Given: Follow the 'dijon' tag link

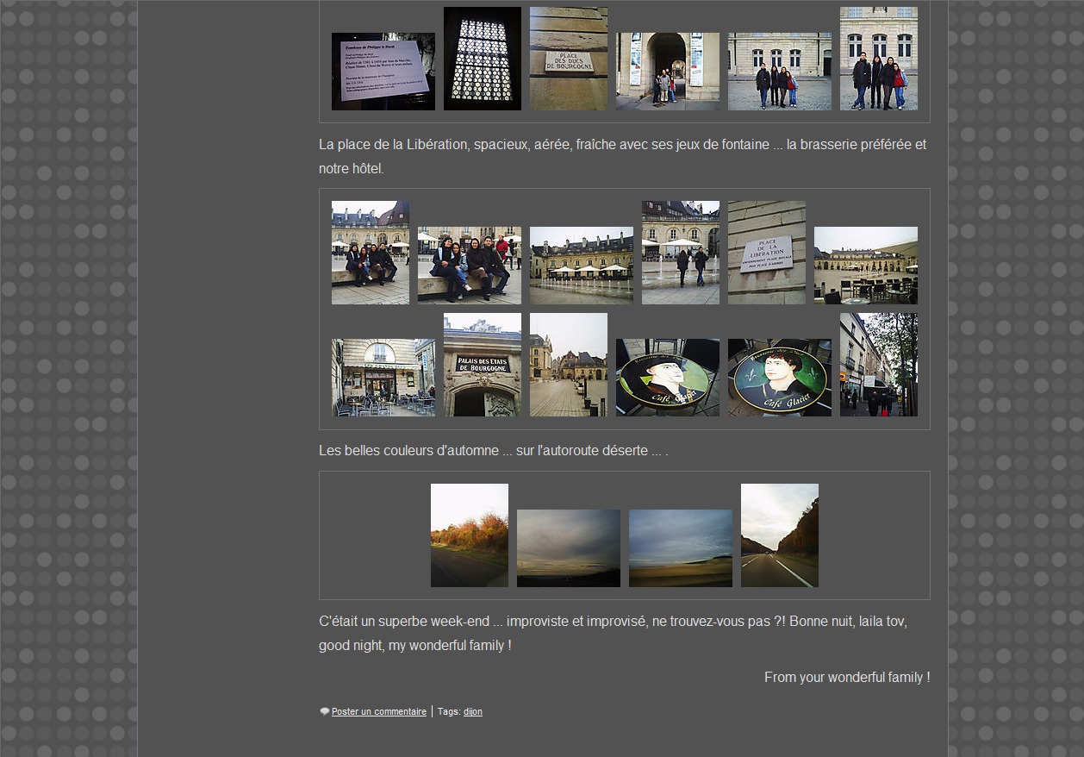Looking at the screenshot, I should pyautogui.click(x=472, y=712).
